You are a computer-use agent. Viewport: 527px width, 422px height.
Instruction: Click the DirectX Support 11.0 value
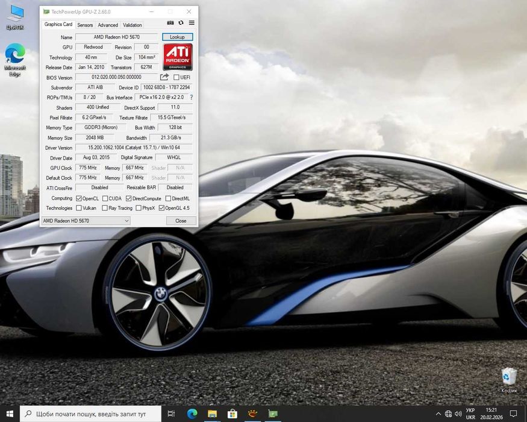pyautogui.click(x=175, y=107)
